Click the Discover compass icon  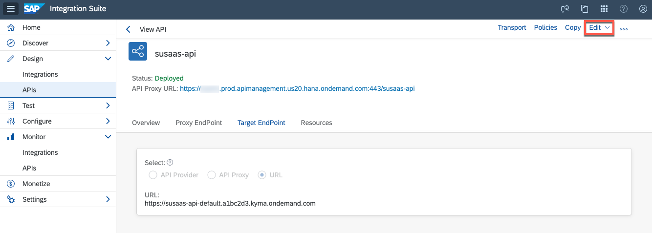[x=11, y=43]
